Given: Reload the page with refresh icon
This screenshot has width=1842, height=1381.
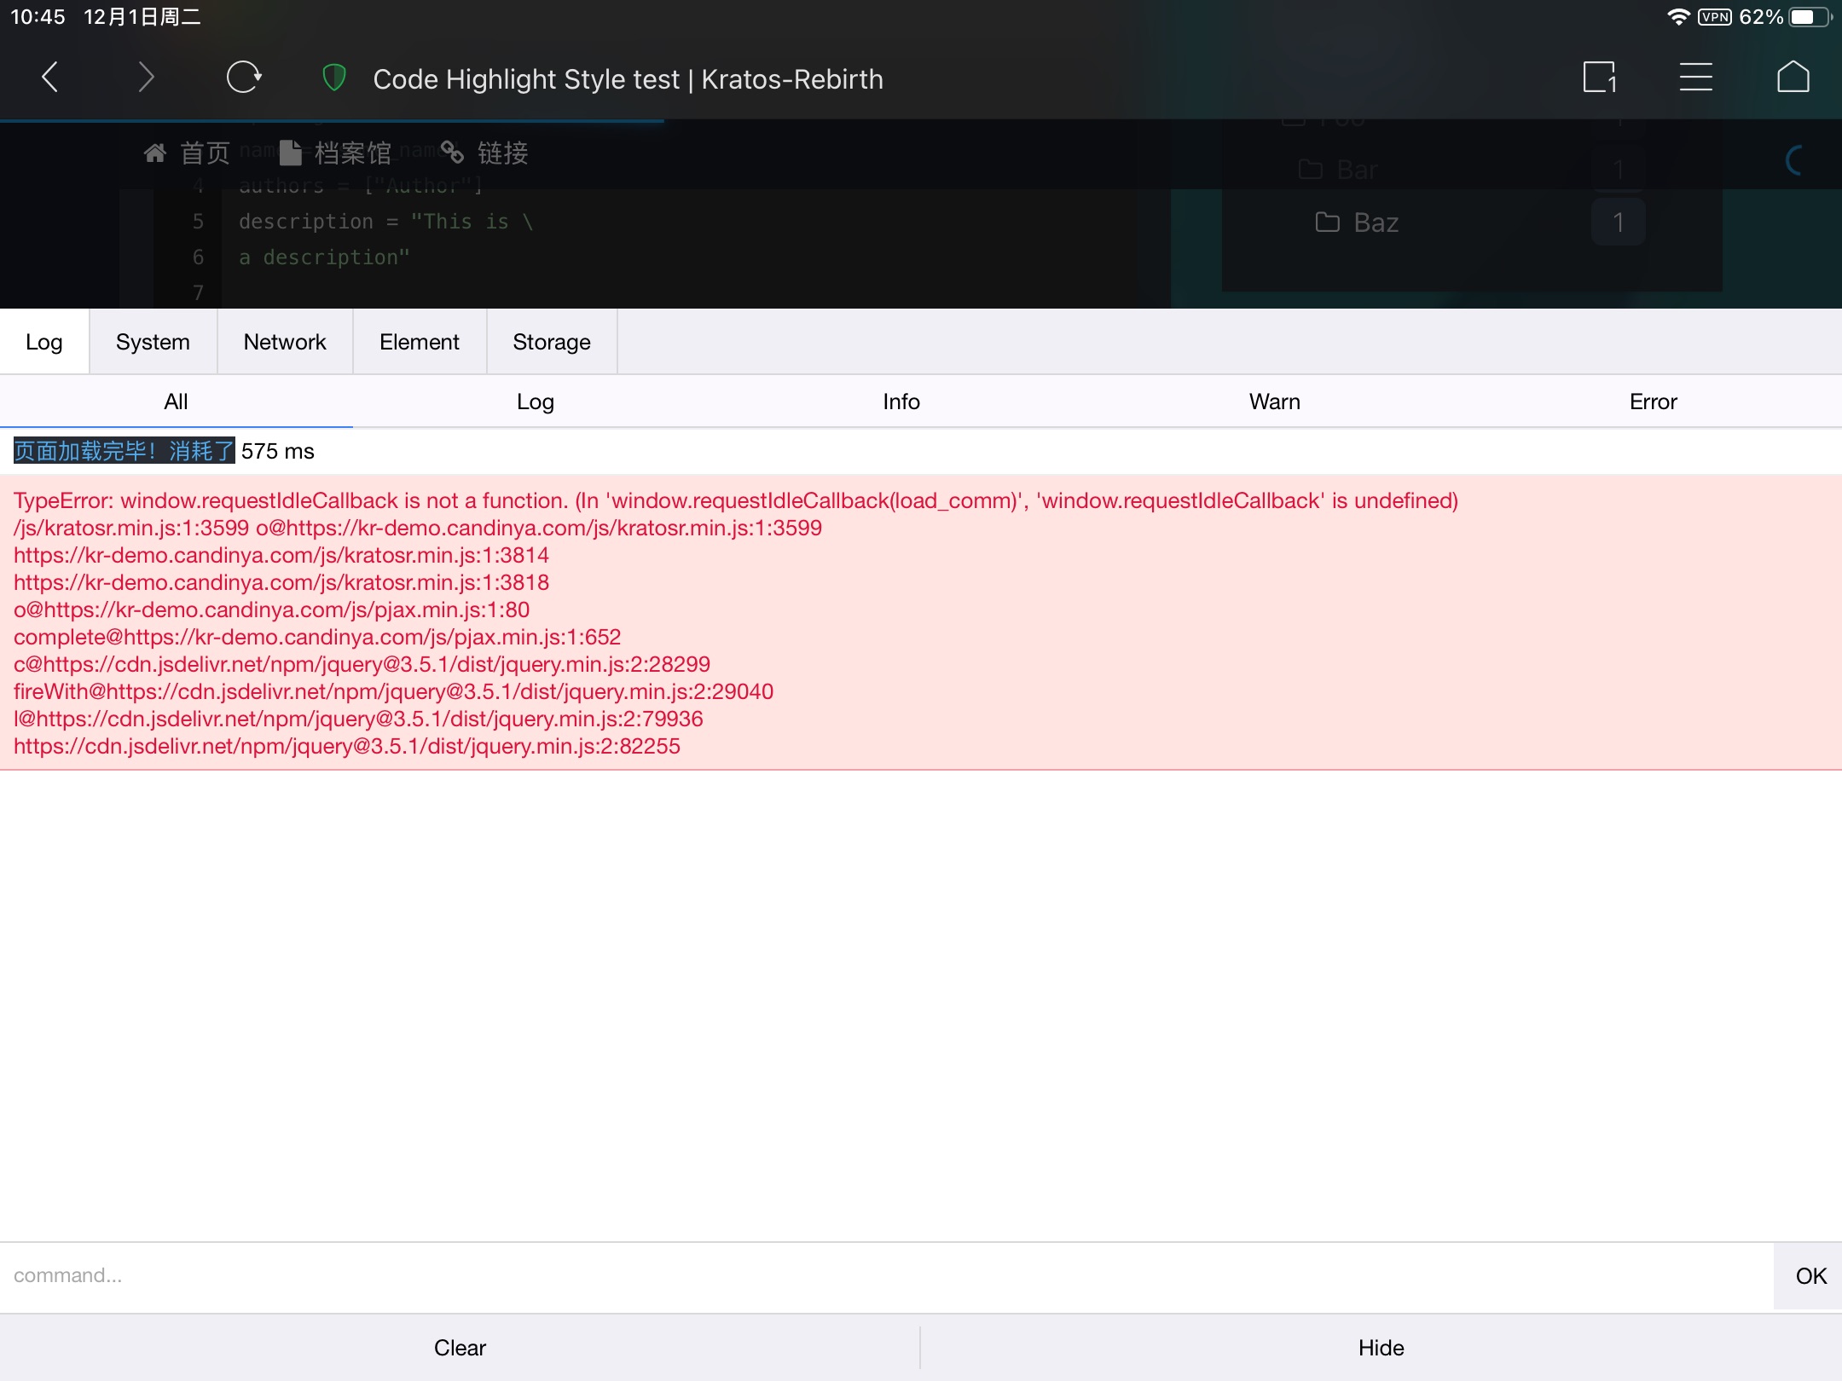Looking at the screenshot, I should point(243,78).
